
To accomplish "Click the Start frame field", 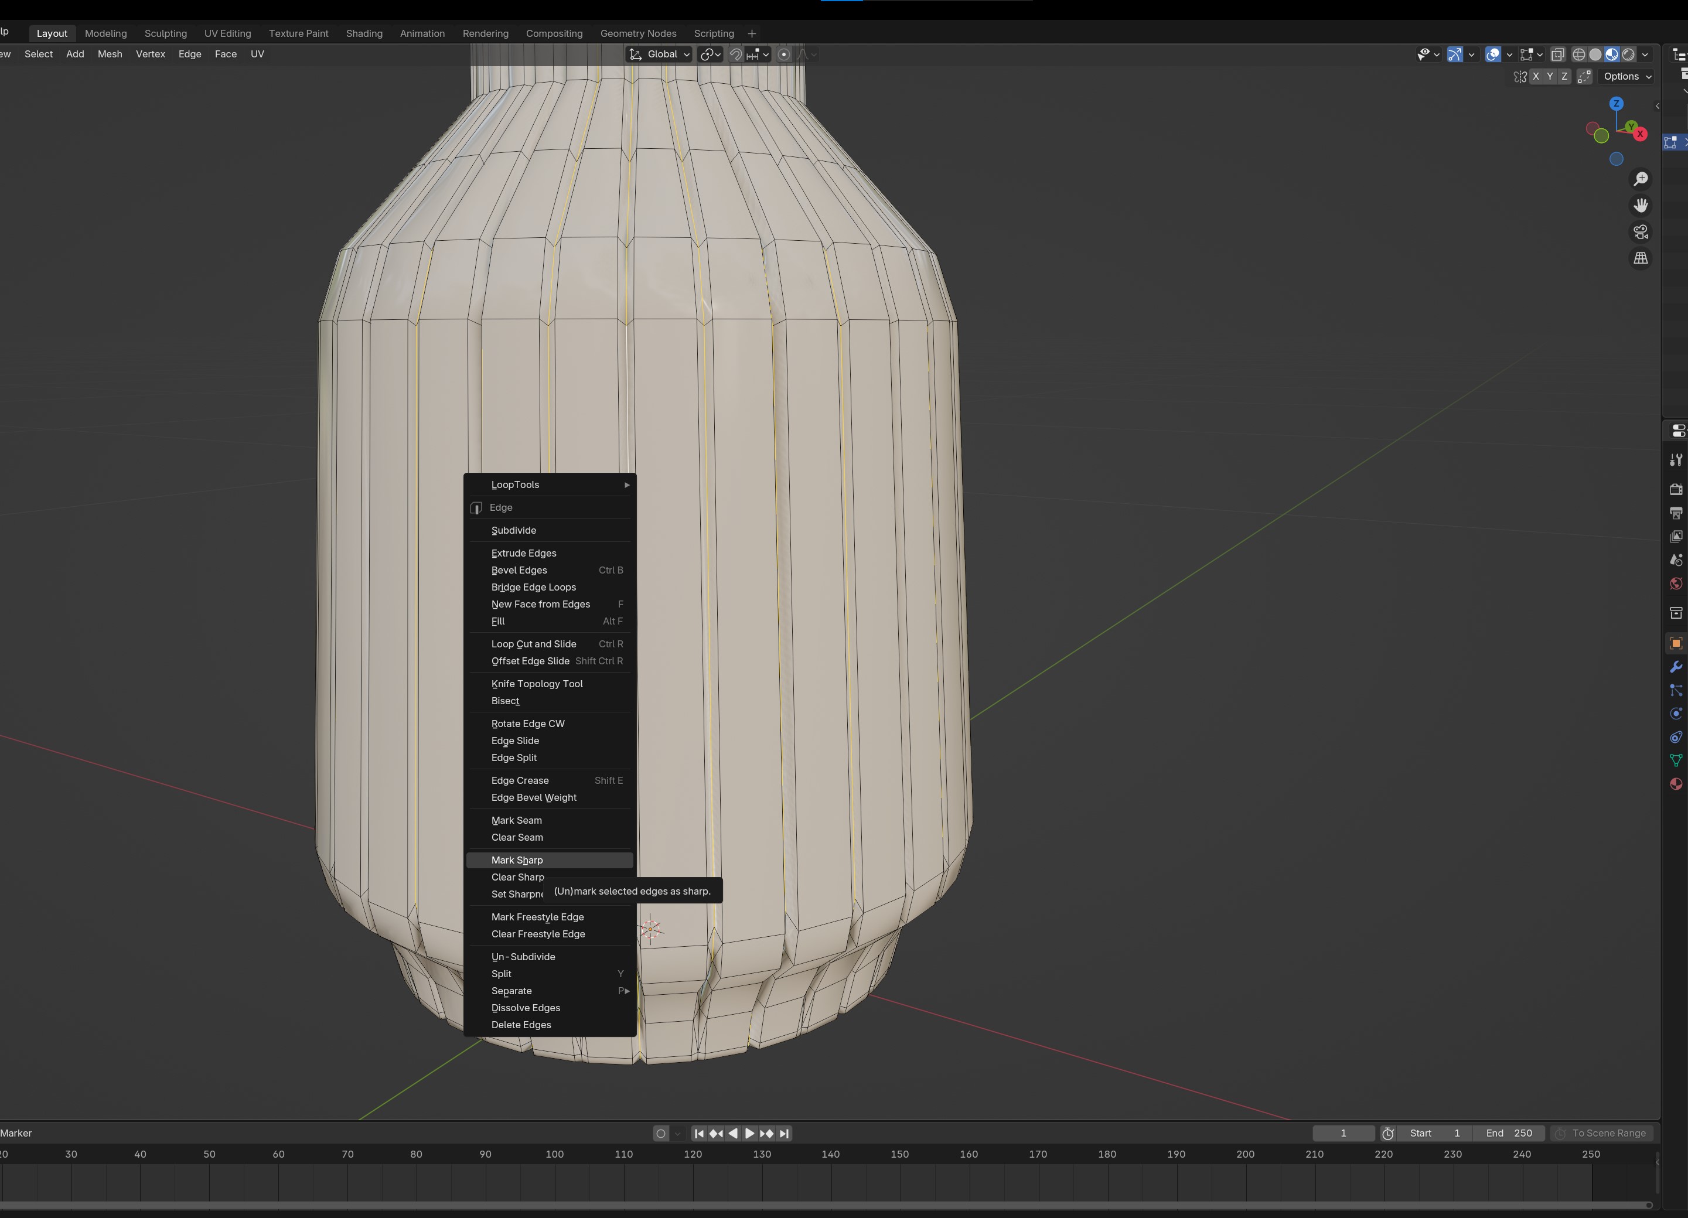I will (x=1435, y=1133).
